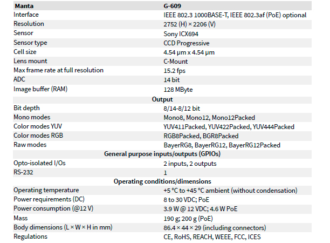Viewport: 330px width, 243px height.
Task: Click the General purpose inputs/outputs heading
Action: pos(162,154)
